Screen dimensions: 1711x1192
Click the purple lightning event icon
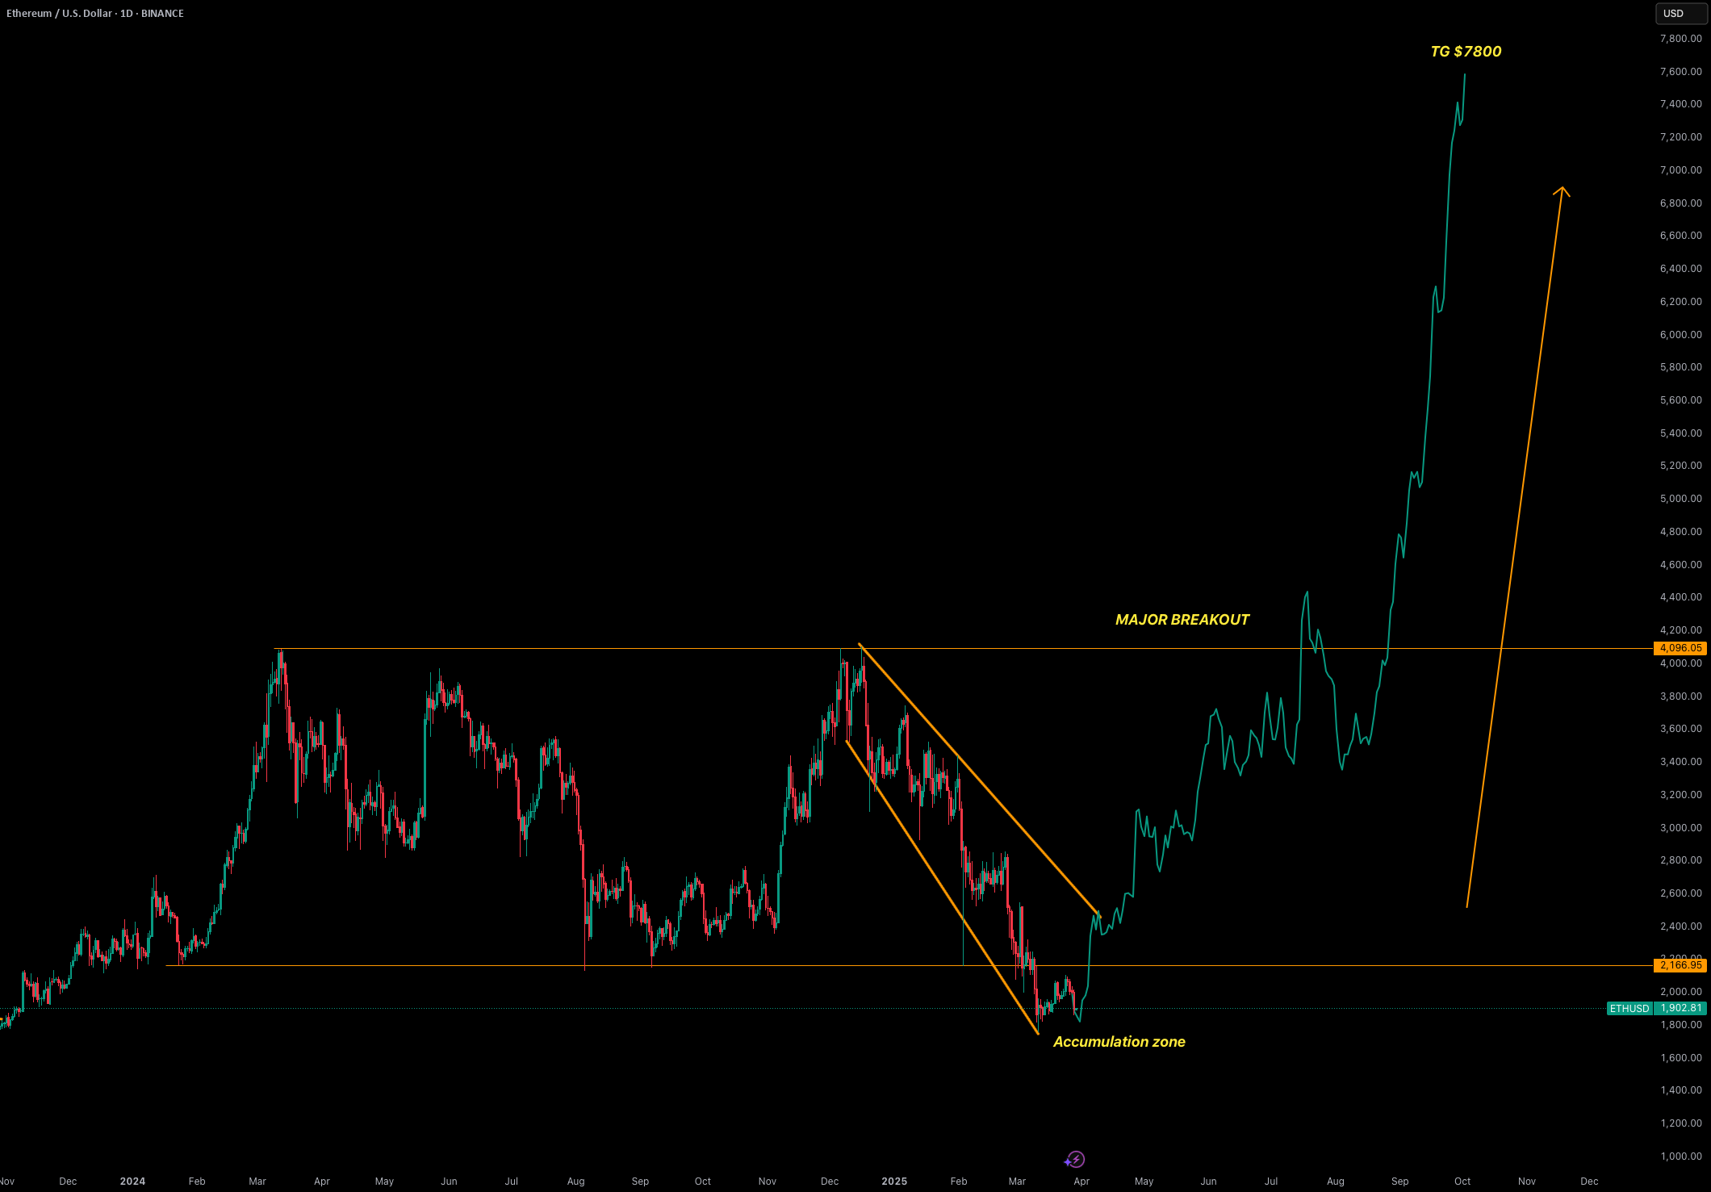point(1075,1160)
